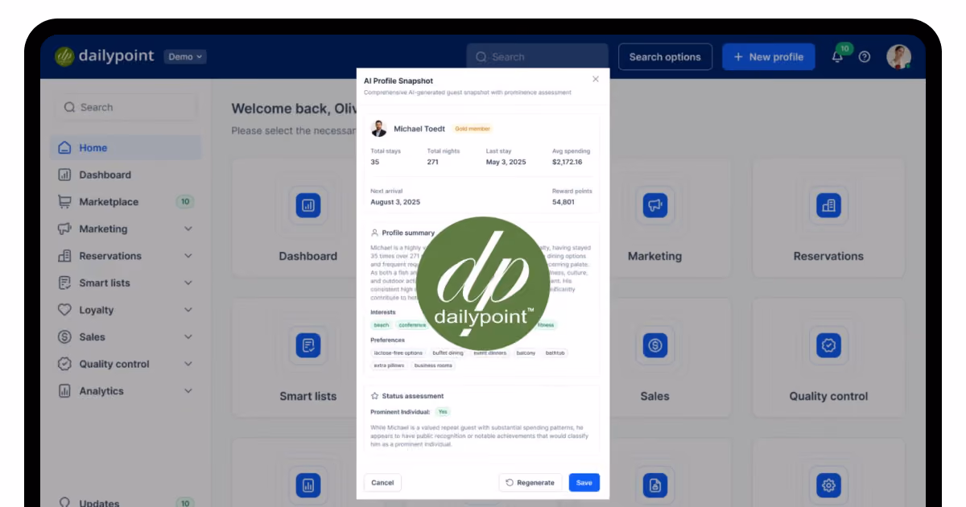Click the 'bathtub' preference tag
The width and height of the screenshot is (966, 507).
[x=555, y=352]
